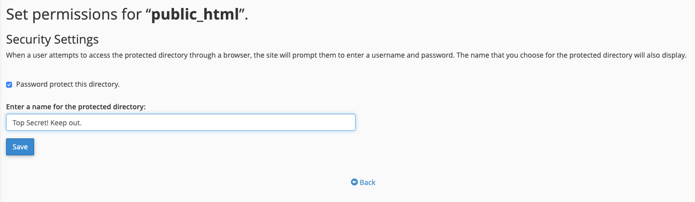Viewport: 695px width, 202px height.
Task: Click the Security Settings heading
Action: coord(52,39)
